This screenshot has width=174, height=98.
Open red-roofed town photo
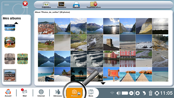pyautogui.click(x=46, y=26)
